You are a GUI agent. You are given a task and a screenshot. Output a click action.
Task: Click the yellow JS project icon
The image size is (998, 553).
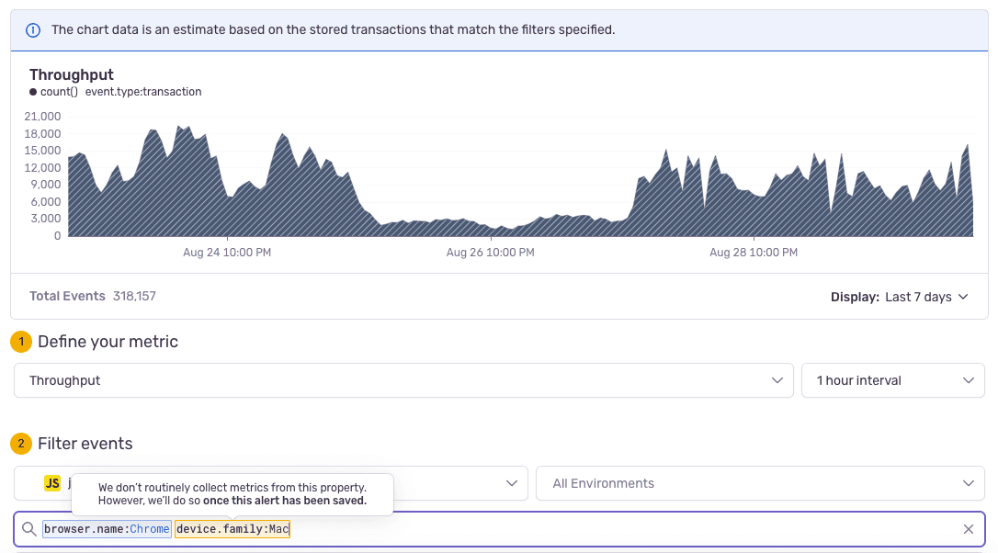coord(51,482)
